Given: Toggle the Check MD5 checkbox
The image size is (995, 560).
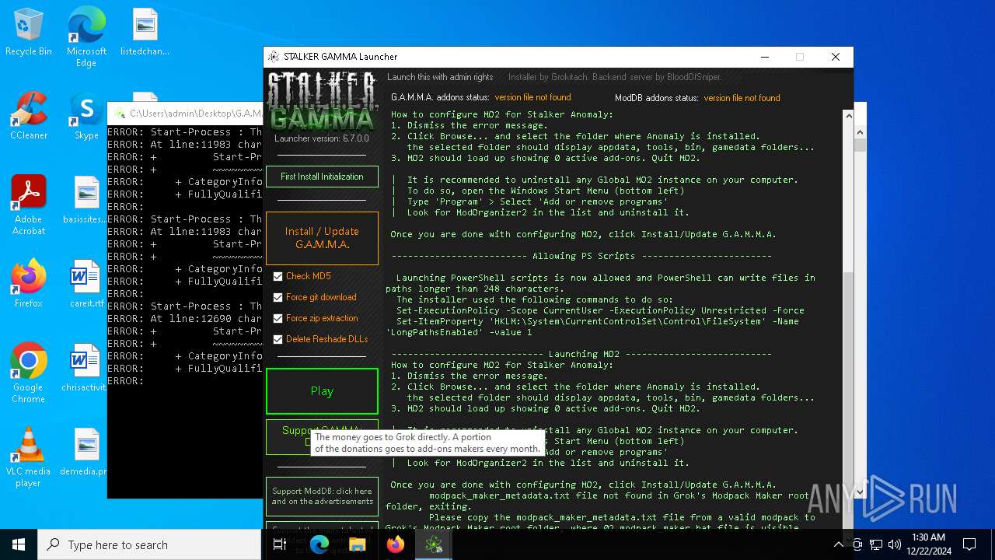Looking at the screenshot, I should coord(278,276).
